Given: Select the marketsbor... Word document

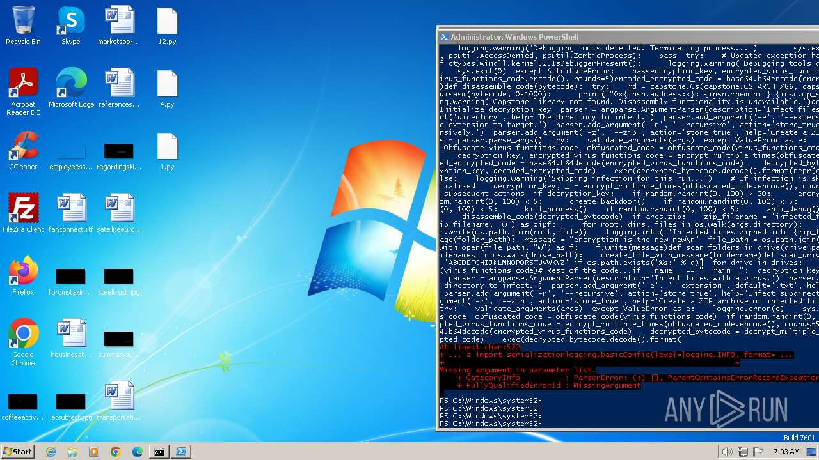Looking at the screenshot, I should tap(119, 26).
